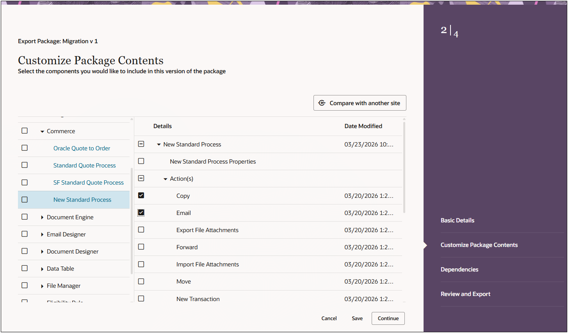Tick the Commerce checkbox
The image size is (568, 333).
click(25, 131)
